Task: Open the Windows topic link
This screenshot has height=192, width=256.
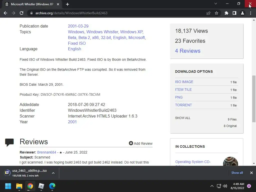Action: (x=76, y=32)
